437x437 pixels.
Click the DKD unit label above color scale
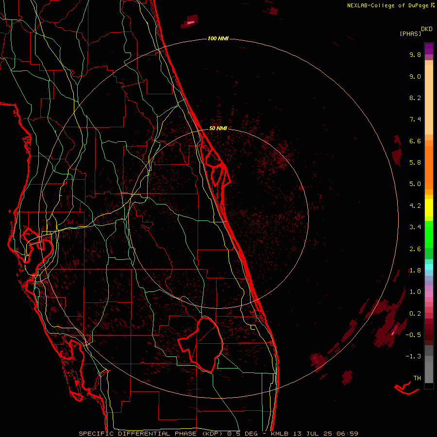(x=427, y=29)
